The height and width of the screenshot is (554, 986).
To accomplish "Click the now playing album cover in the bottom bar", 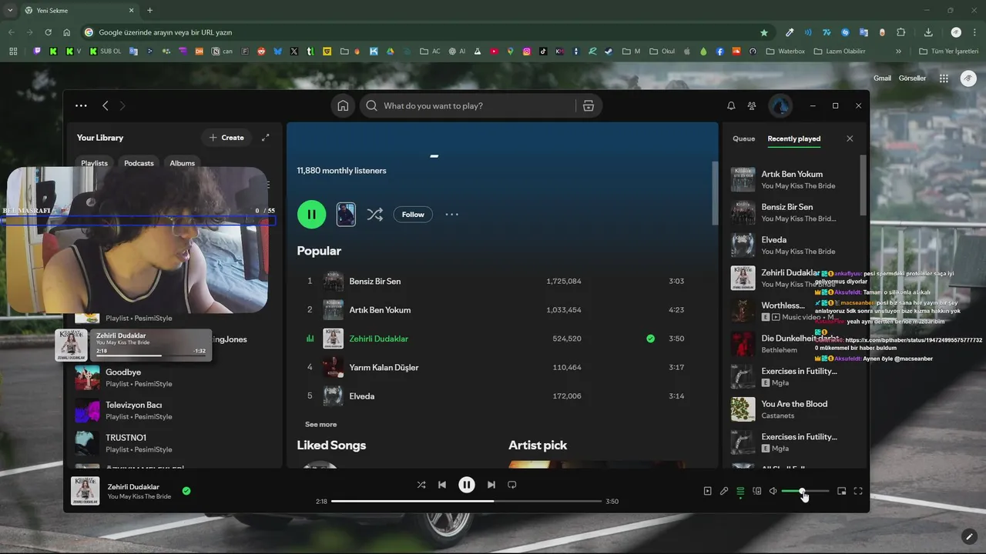I will 86,491.
